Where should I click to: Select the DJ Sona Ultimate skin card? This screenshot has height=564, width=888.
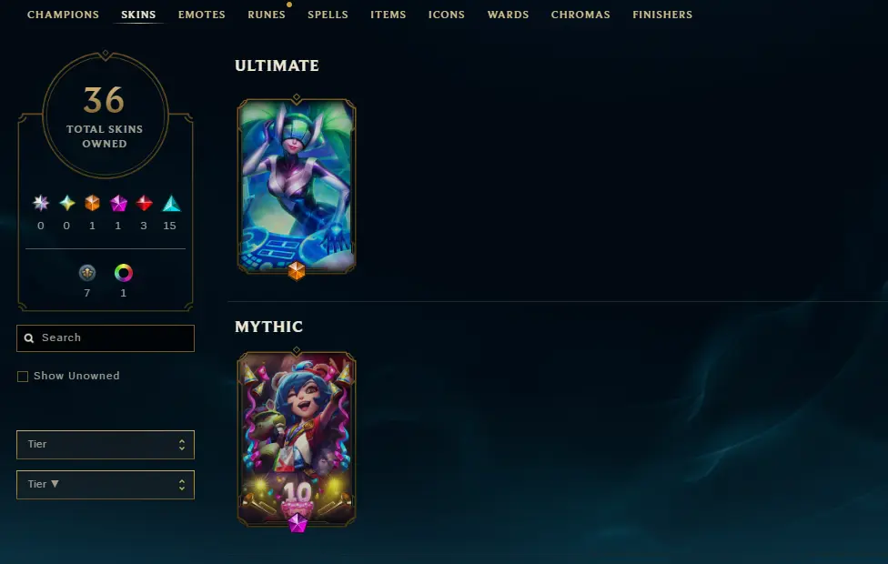297,186
